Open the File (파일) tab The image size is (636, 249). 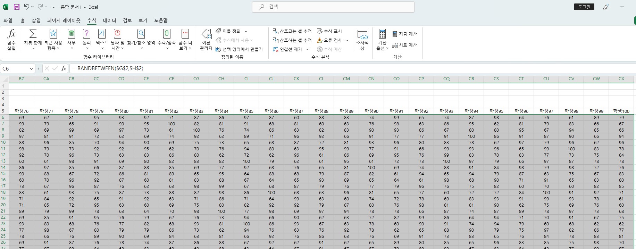coord(8,20)
